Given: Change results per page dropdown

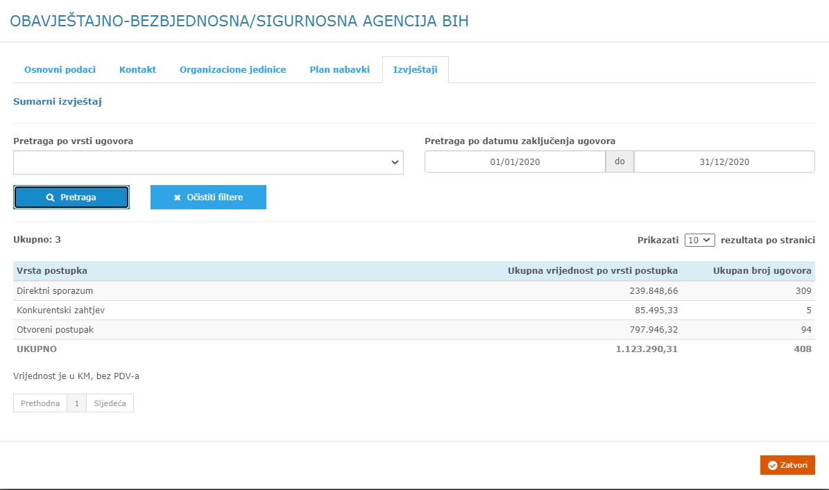Looking at the screenshot, I should click(699, 240).
